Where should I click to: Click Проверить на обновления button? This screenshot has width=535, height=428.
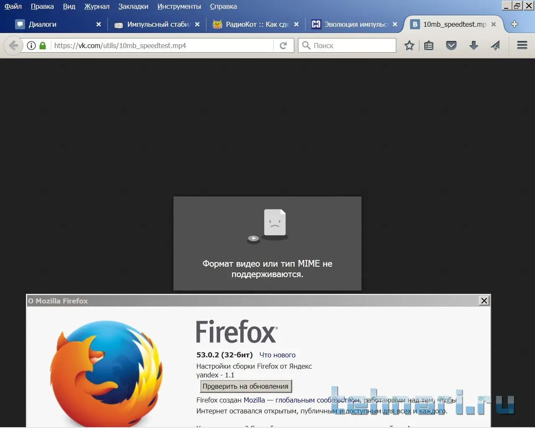tap(246, 386)
